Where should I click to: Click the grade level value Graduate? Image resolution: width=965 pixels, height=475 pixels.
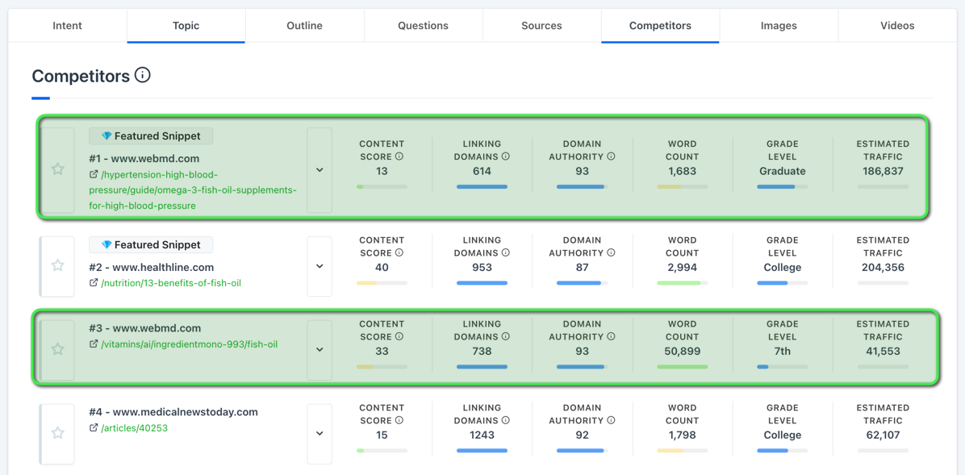782,171
